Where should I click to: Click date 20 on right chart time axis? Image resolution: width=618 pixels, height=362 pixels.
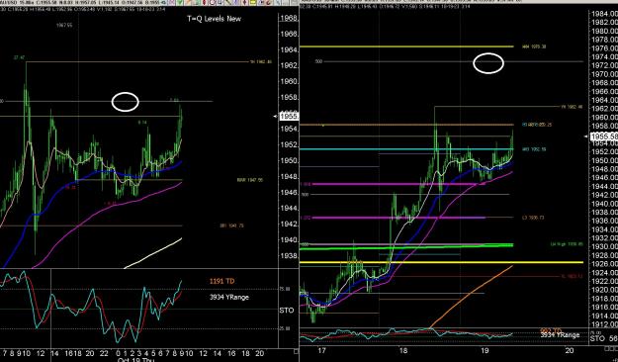tap(569, 350)
